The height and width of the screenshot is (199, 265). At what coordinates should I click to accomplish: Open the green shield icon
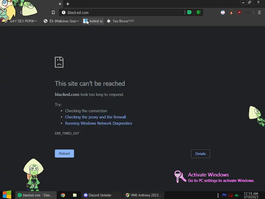198,12
